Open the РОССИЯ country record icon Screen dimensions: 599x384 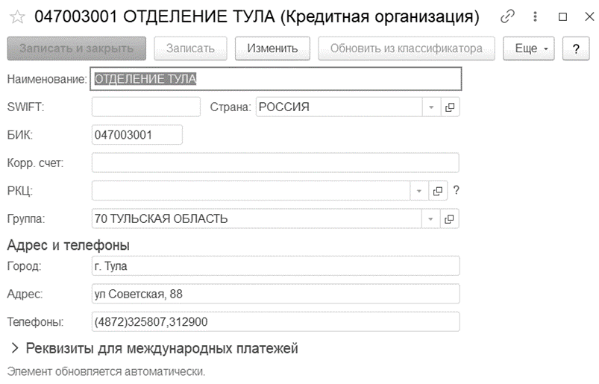[x=450, y=107]
